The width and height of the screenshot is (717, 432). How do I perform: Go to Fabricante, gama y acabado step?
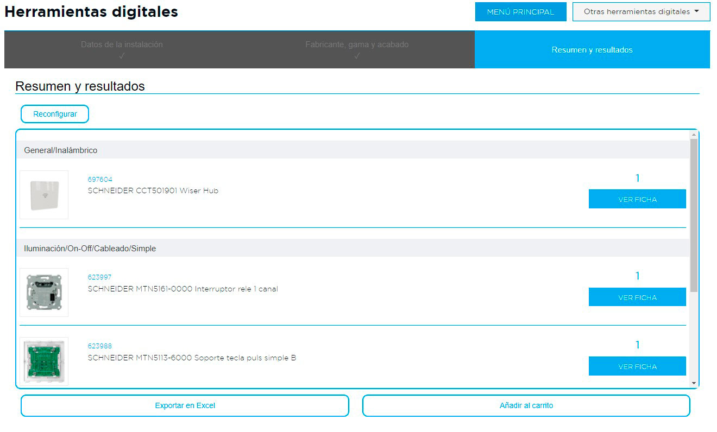click(357, 49)
